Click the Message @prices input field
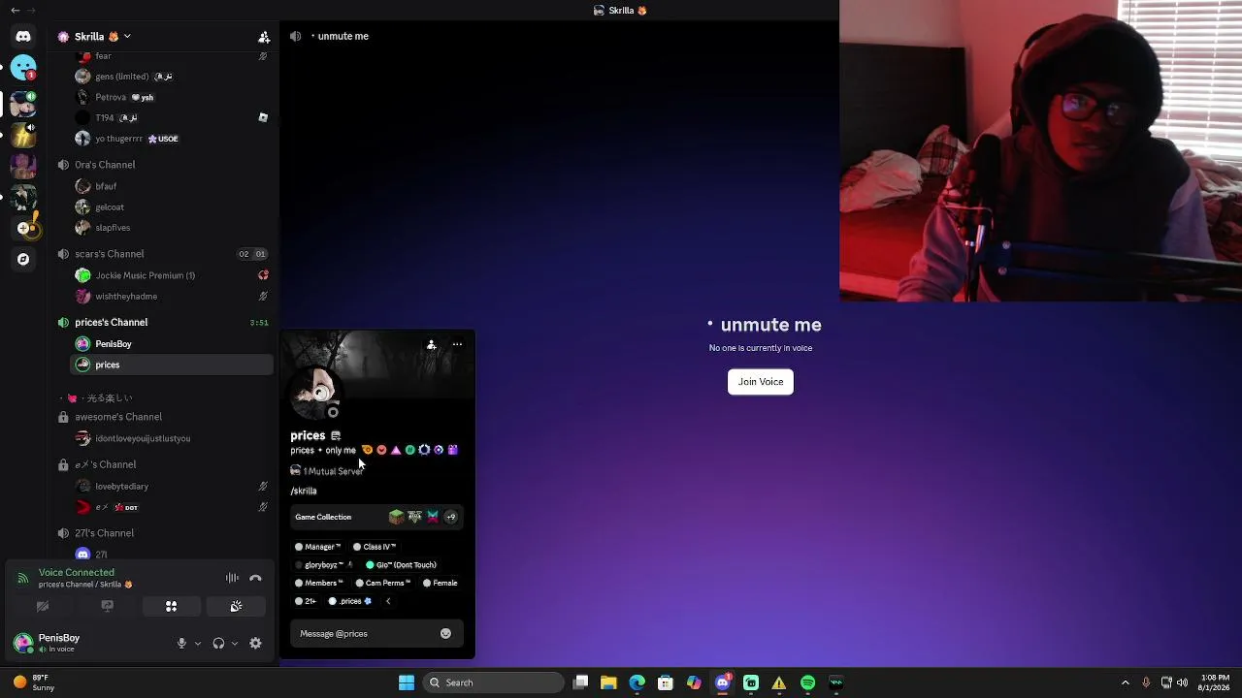 coord(376,633)
